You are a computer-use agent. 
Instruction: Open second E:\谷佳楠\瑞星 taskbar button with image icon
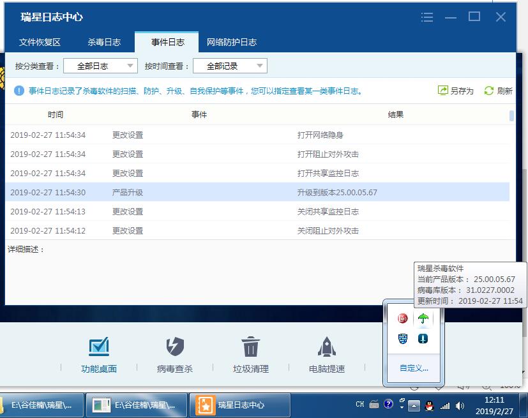coord(137,405)
